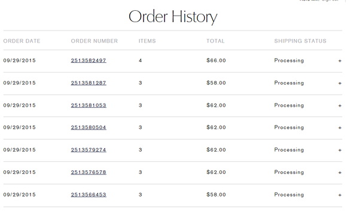Open order number 2513566453 link
The image size is (359, 217).
[x=89, y=194]
